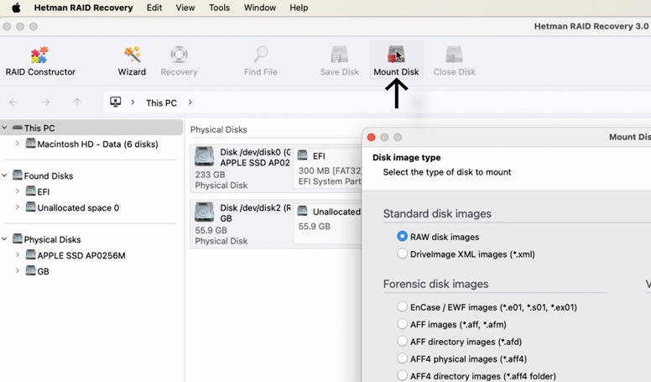Go back with the left arrow

(x=13, y=102)
